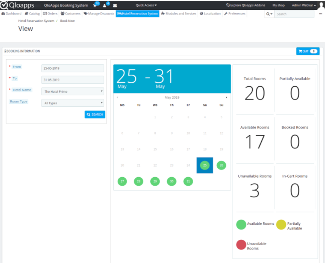Image resolution: width=325 pixels, height=263 pixels.
Task: Go to next month in calendar
Action: click(x=226, y=97)
